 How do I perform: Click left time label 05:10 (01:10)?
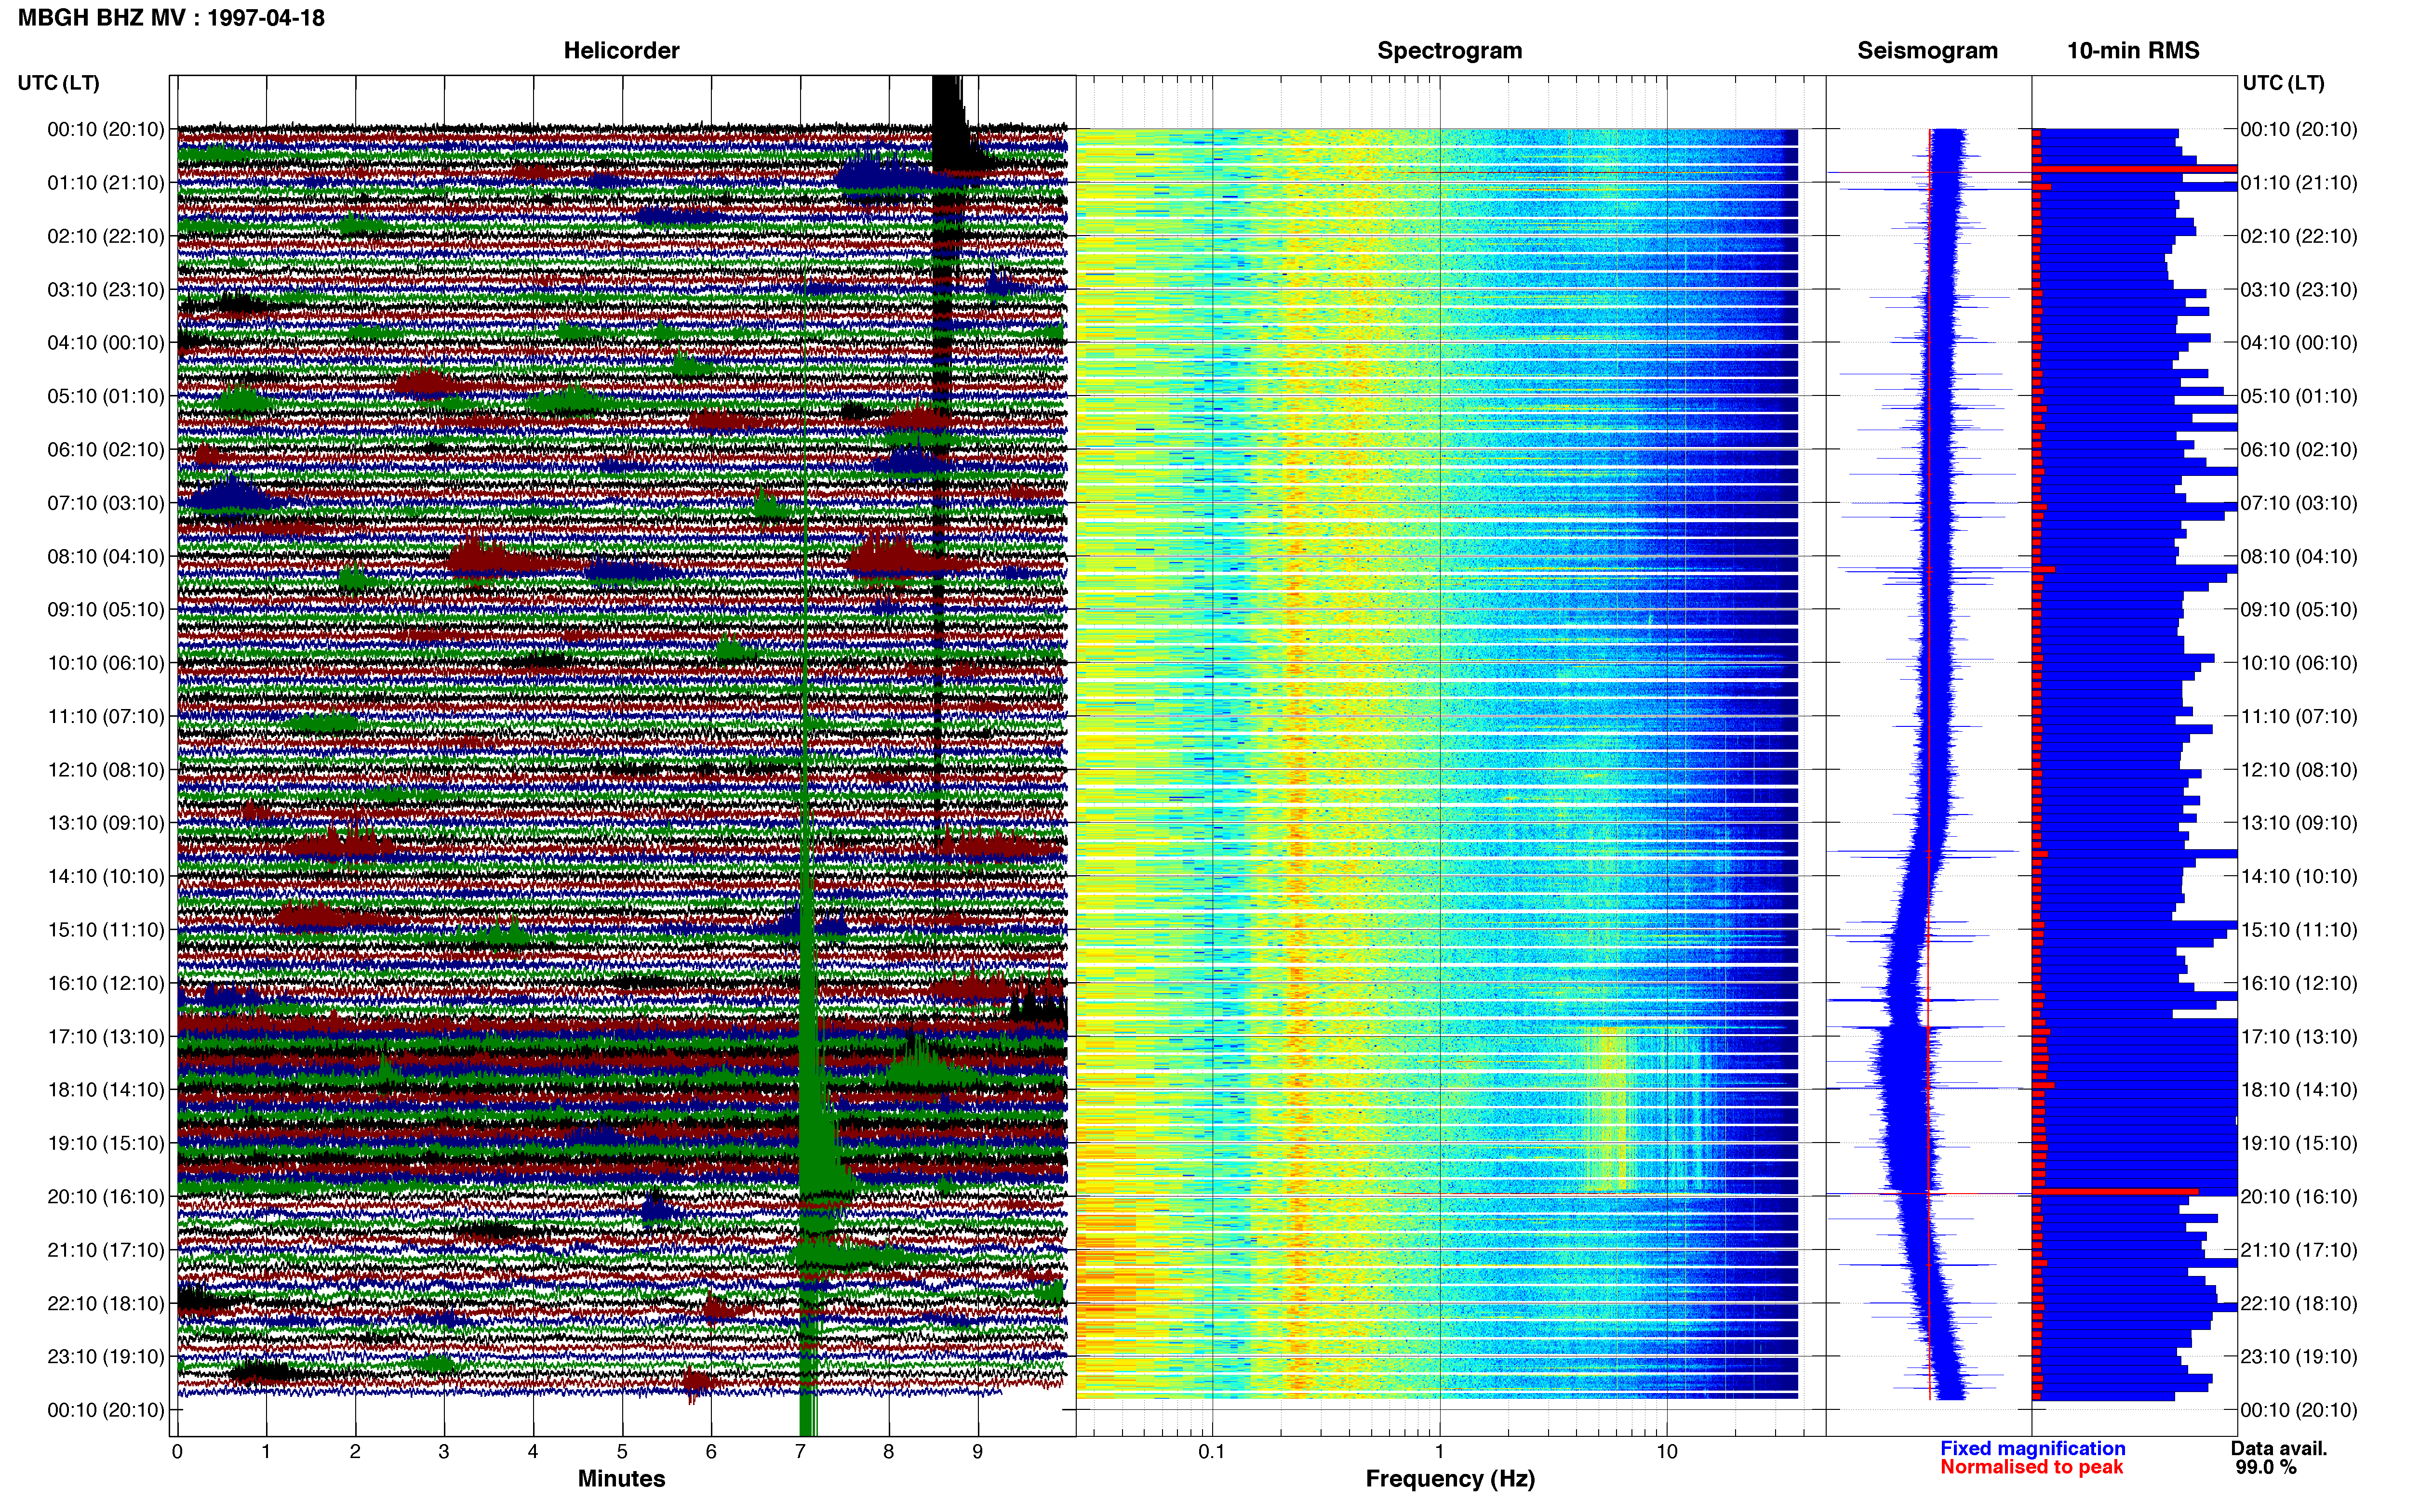106,396
